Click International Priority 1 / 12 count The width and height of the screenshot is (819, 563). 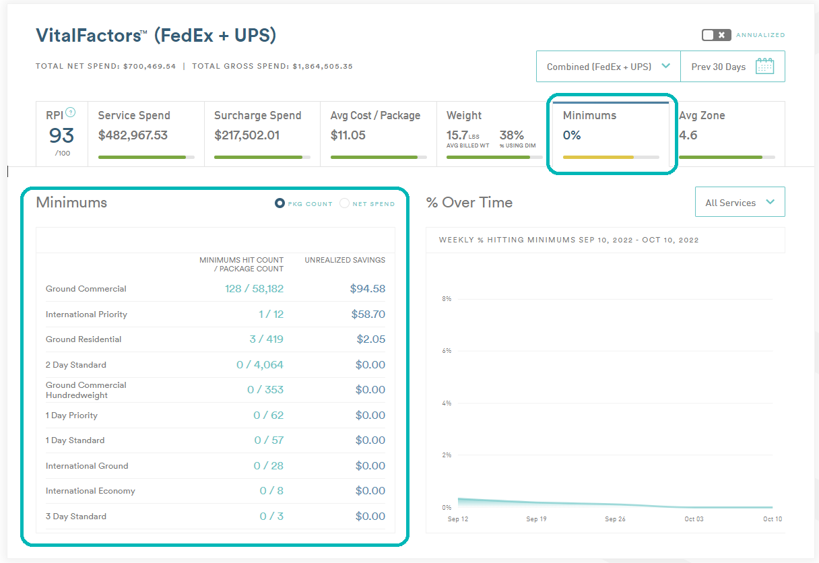[271, 314]
